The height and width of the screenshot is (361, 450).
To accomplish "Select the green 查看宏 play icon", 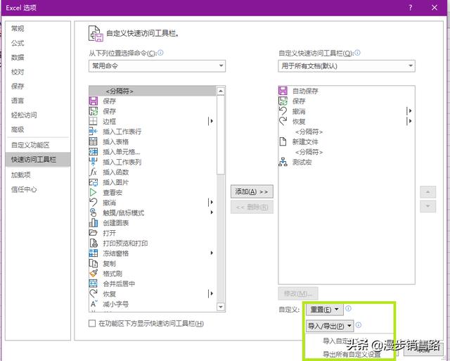I will pos(94,192).
